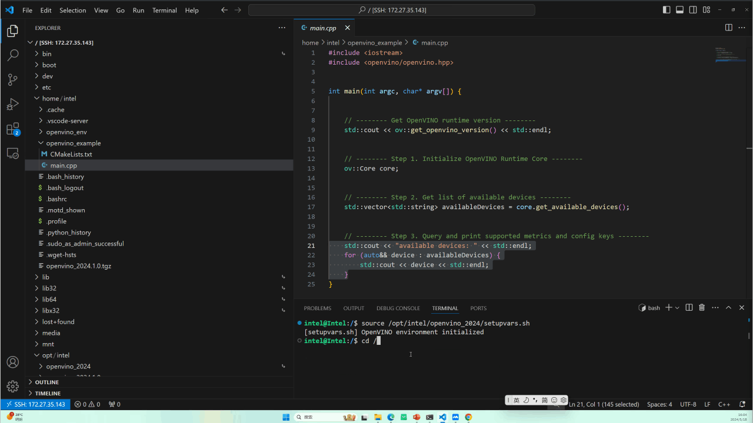Split the editor right
This screenshot has height=423, width=753.
coord(728,28)
